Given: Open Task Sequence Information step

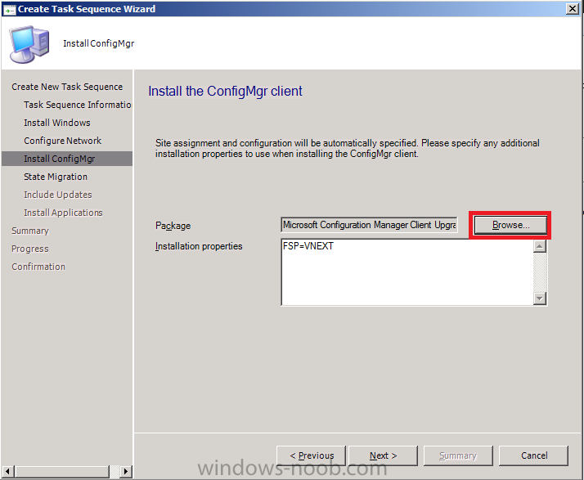Looking at the screenshot, I should coord(78,105).
